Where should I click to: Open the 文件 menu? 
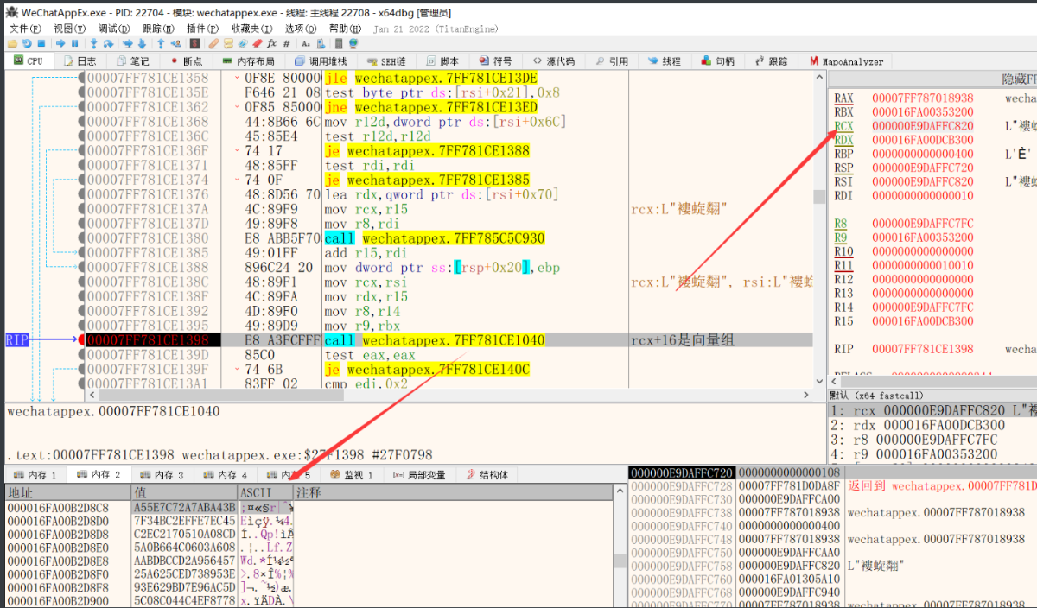pyautogui.click(x=24, y=28)
